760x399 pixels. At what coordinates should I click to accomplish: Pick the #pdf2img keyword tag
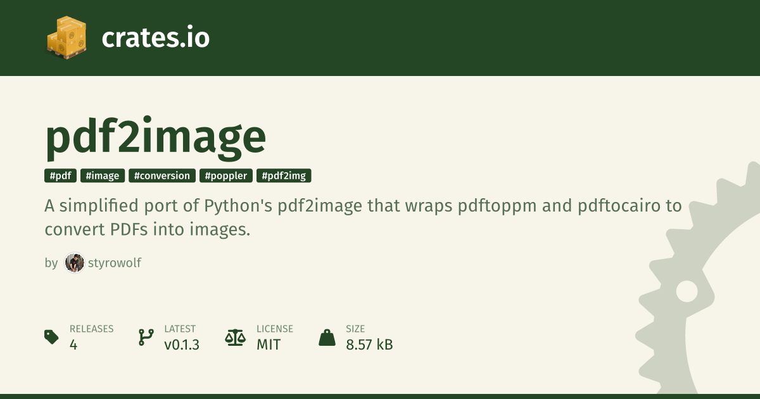point(284,175)
